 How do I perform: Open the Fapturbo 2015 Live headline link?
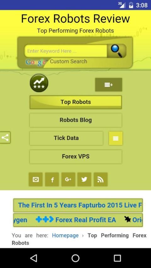[80, 205]
